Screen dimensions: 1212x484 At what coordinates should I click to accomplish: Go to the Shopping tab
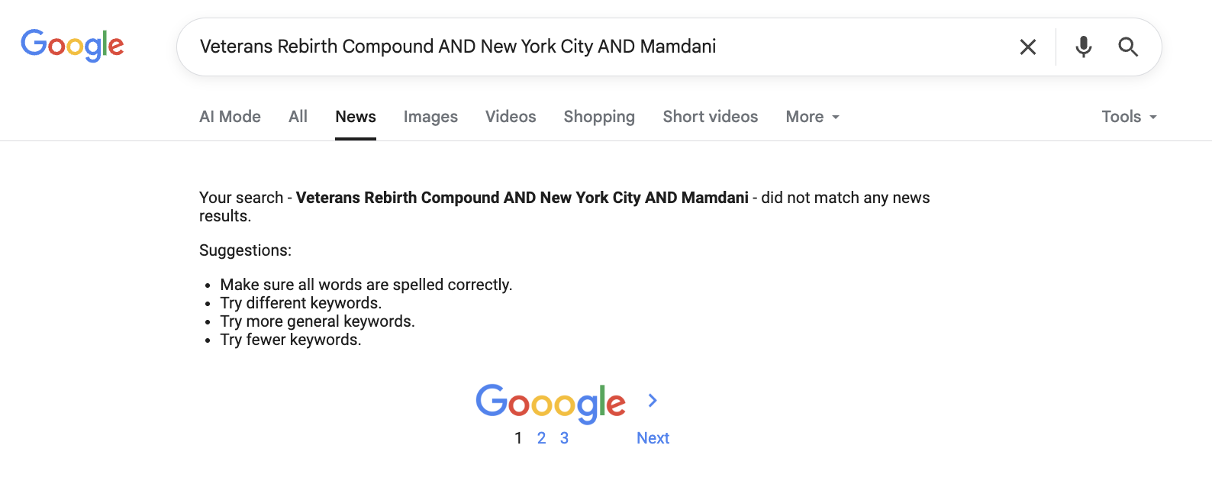point(599,117)
